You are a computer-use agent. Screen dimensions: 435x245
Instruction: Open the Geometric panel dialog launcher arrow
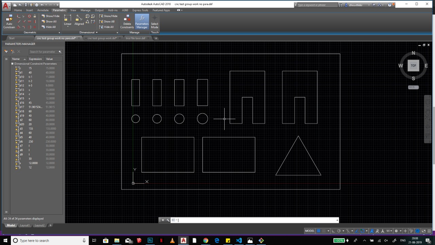point(59,33)
